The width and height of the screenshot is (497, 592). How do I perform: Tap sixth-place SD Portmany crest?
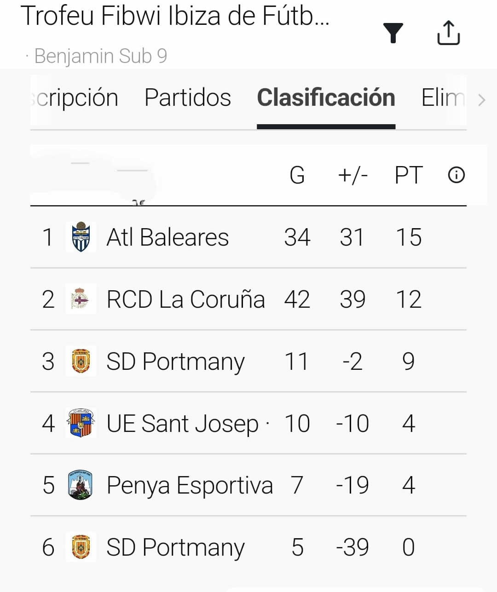click(81, 547)
